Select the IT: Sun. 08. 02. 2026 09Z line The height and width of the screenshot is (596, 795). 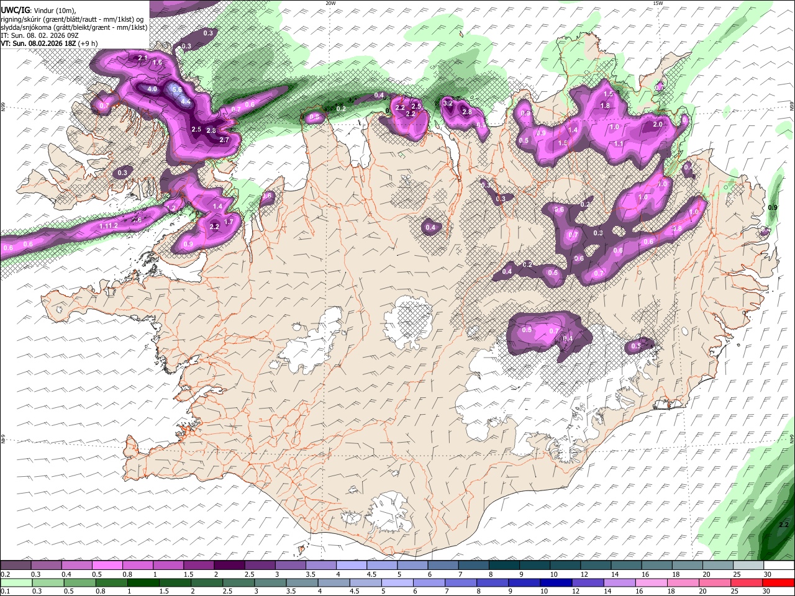(x=40, y=35)
